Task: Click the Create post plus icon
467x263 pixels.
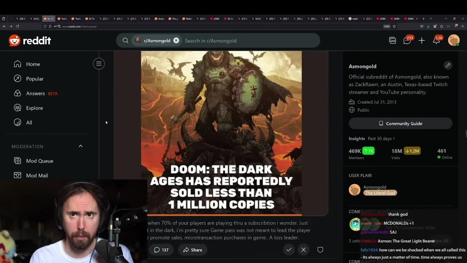Action: coord(422,41)
